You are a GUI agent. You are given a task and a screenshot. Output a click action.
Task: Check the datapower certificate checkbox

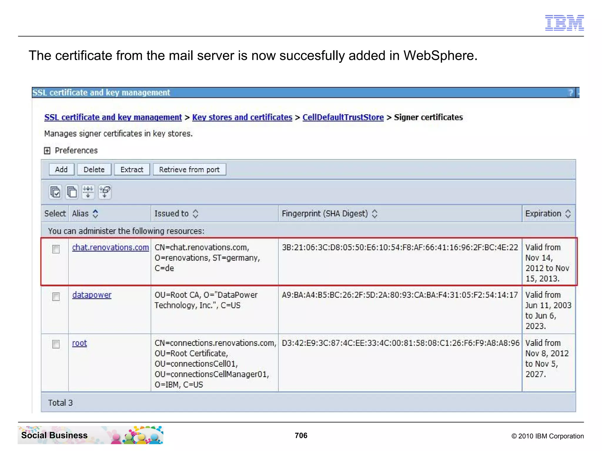pyautogui.click(x=56, y=297)
